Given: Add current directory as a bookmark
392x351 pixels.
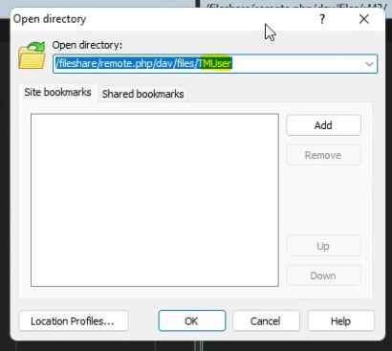Looking at the screenshot, I should click(x=323, y=125).
